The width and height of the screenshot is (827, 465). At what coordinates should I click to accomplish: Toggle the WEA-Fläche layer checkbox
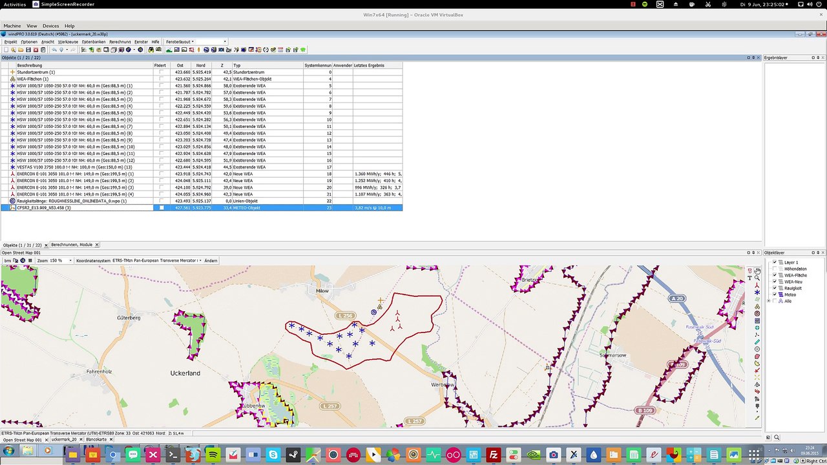point(775,275)
